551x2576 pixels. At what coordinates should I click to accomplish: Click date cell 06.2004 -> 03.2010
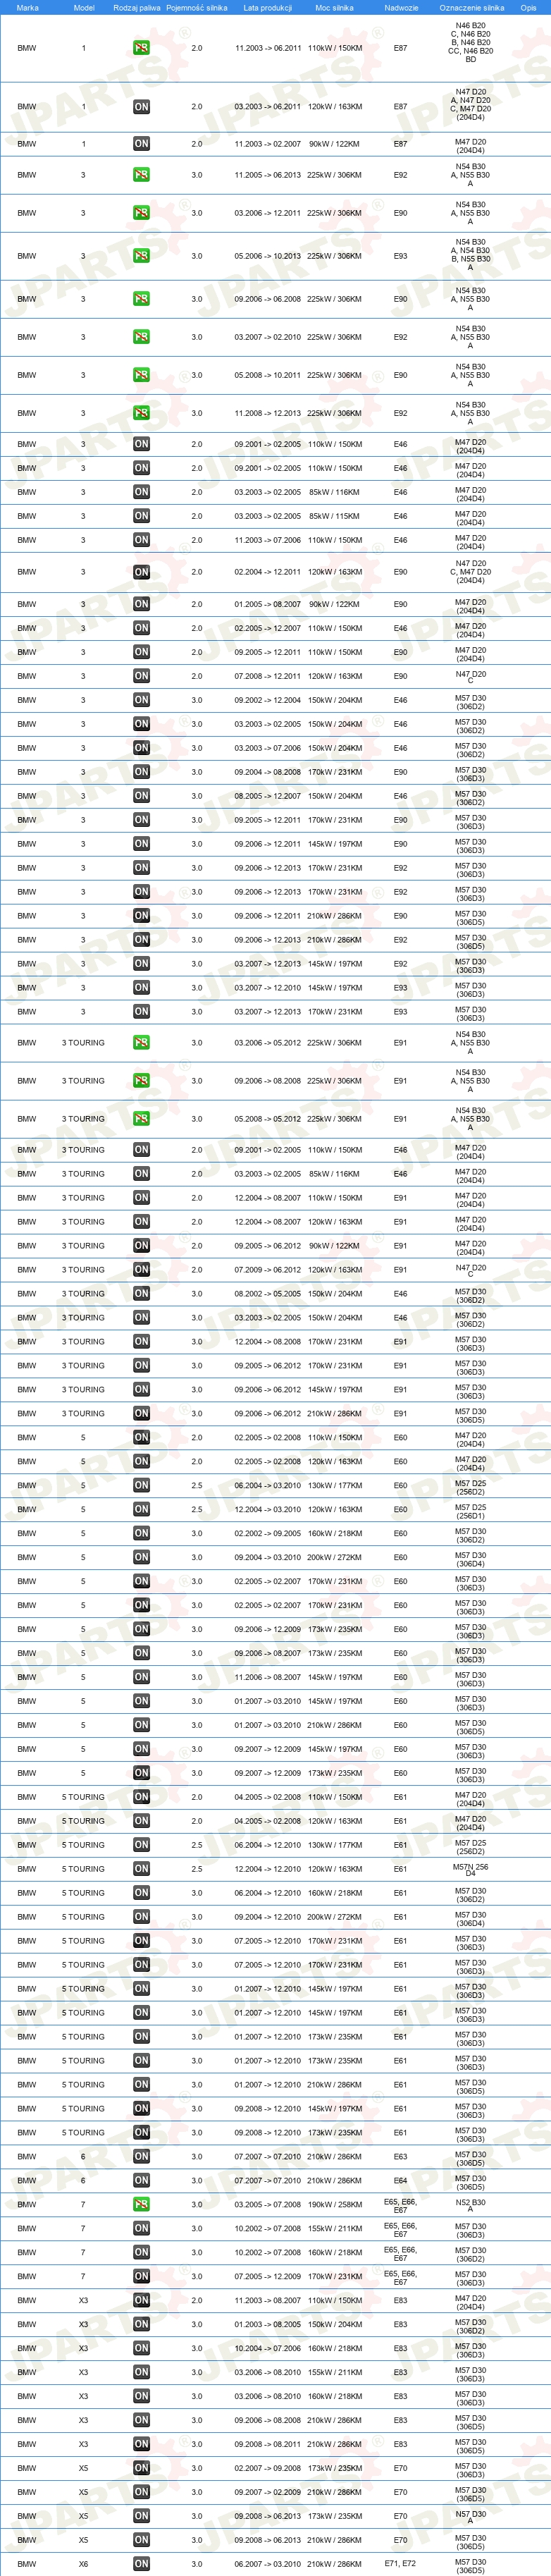click(x=268, y=1485)
